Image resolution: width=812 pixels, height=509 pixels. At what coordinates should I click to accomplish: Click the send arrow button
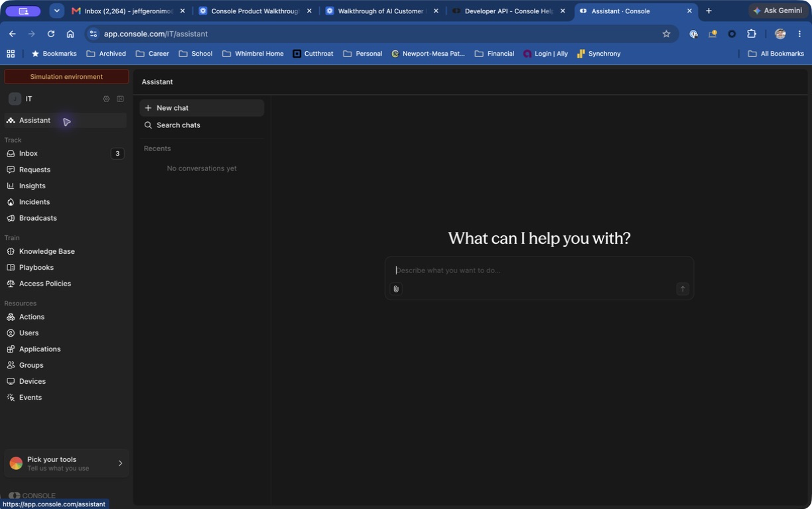[683, 289]
